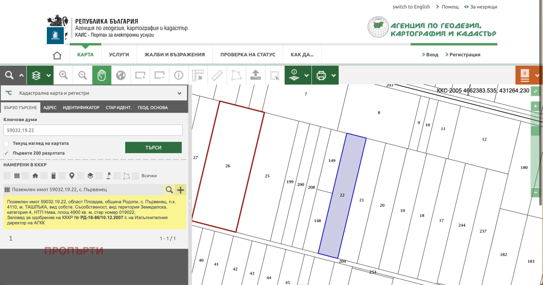The height and width of the screenshot is (285, 543).
Task: Click the globe full extent icon
Action: pos(121,75)
